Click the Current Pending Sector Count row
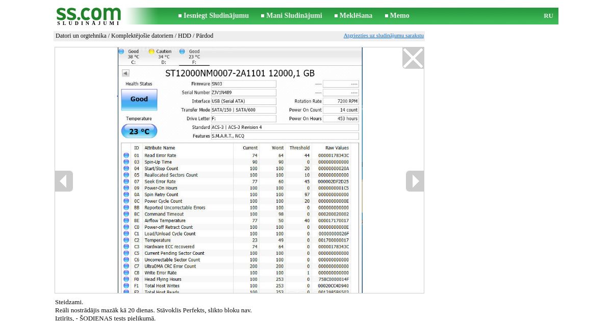612x321 pixels. click(x=240, y=253)
